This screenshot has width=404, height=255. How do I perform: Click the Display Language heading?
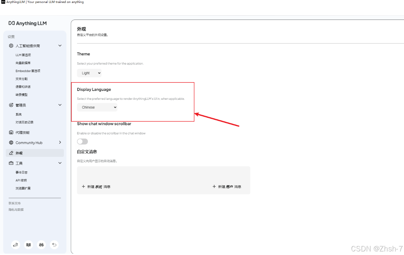pyautogui.click(x=94, y=89)
